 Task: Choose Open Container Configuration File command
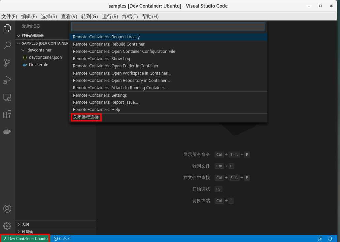pos(168,52)
